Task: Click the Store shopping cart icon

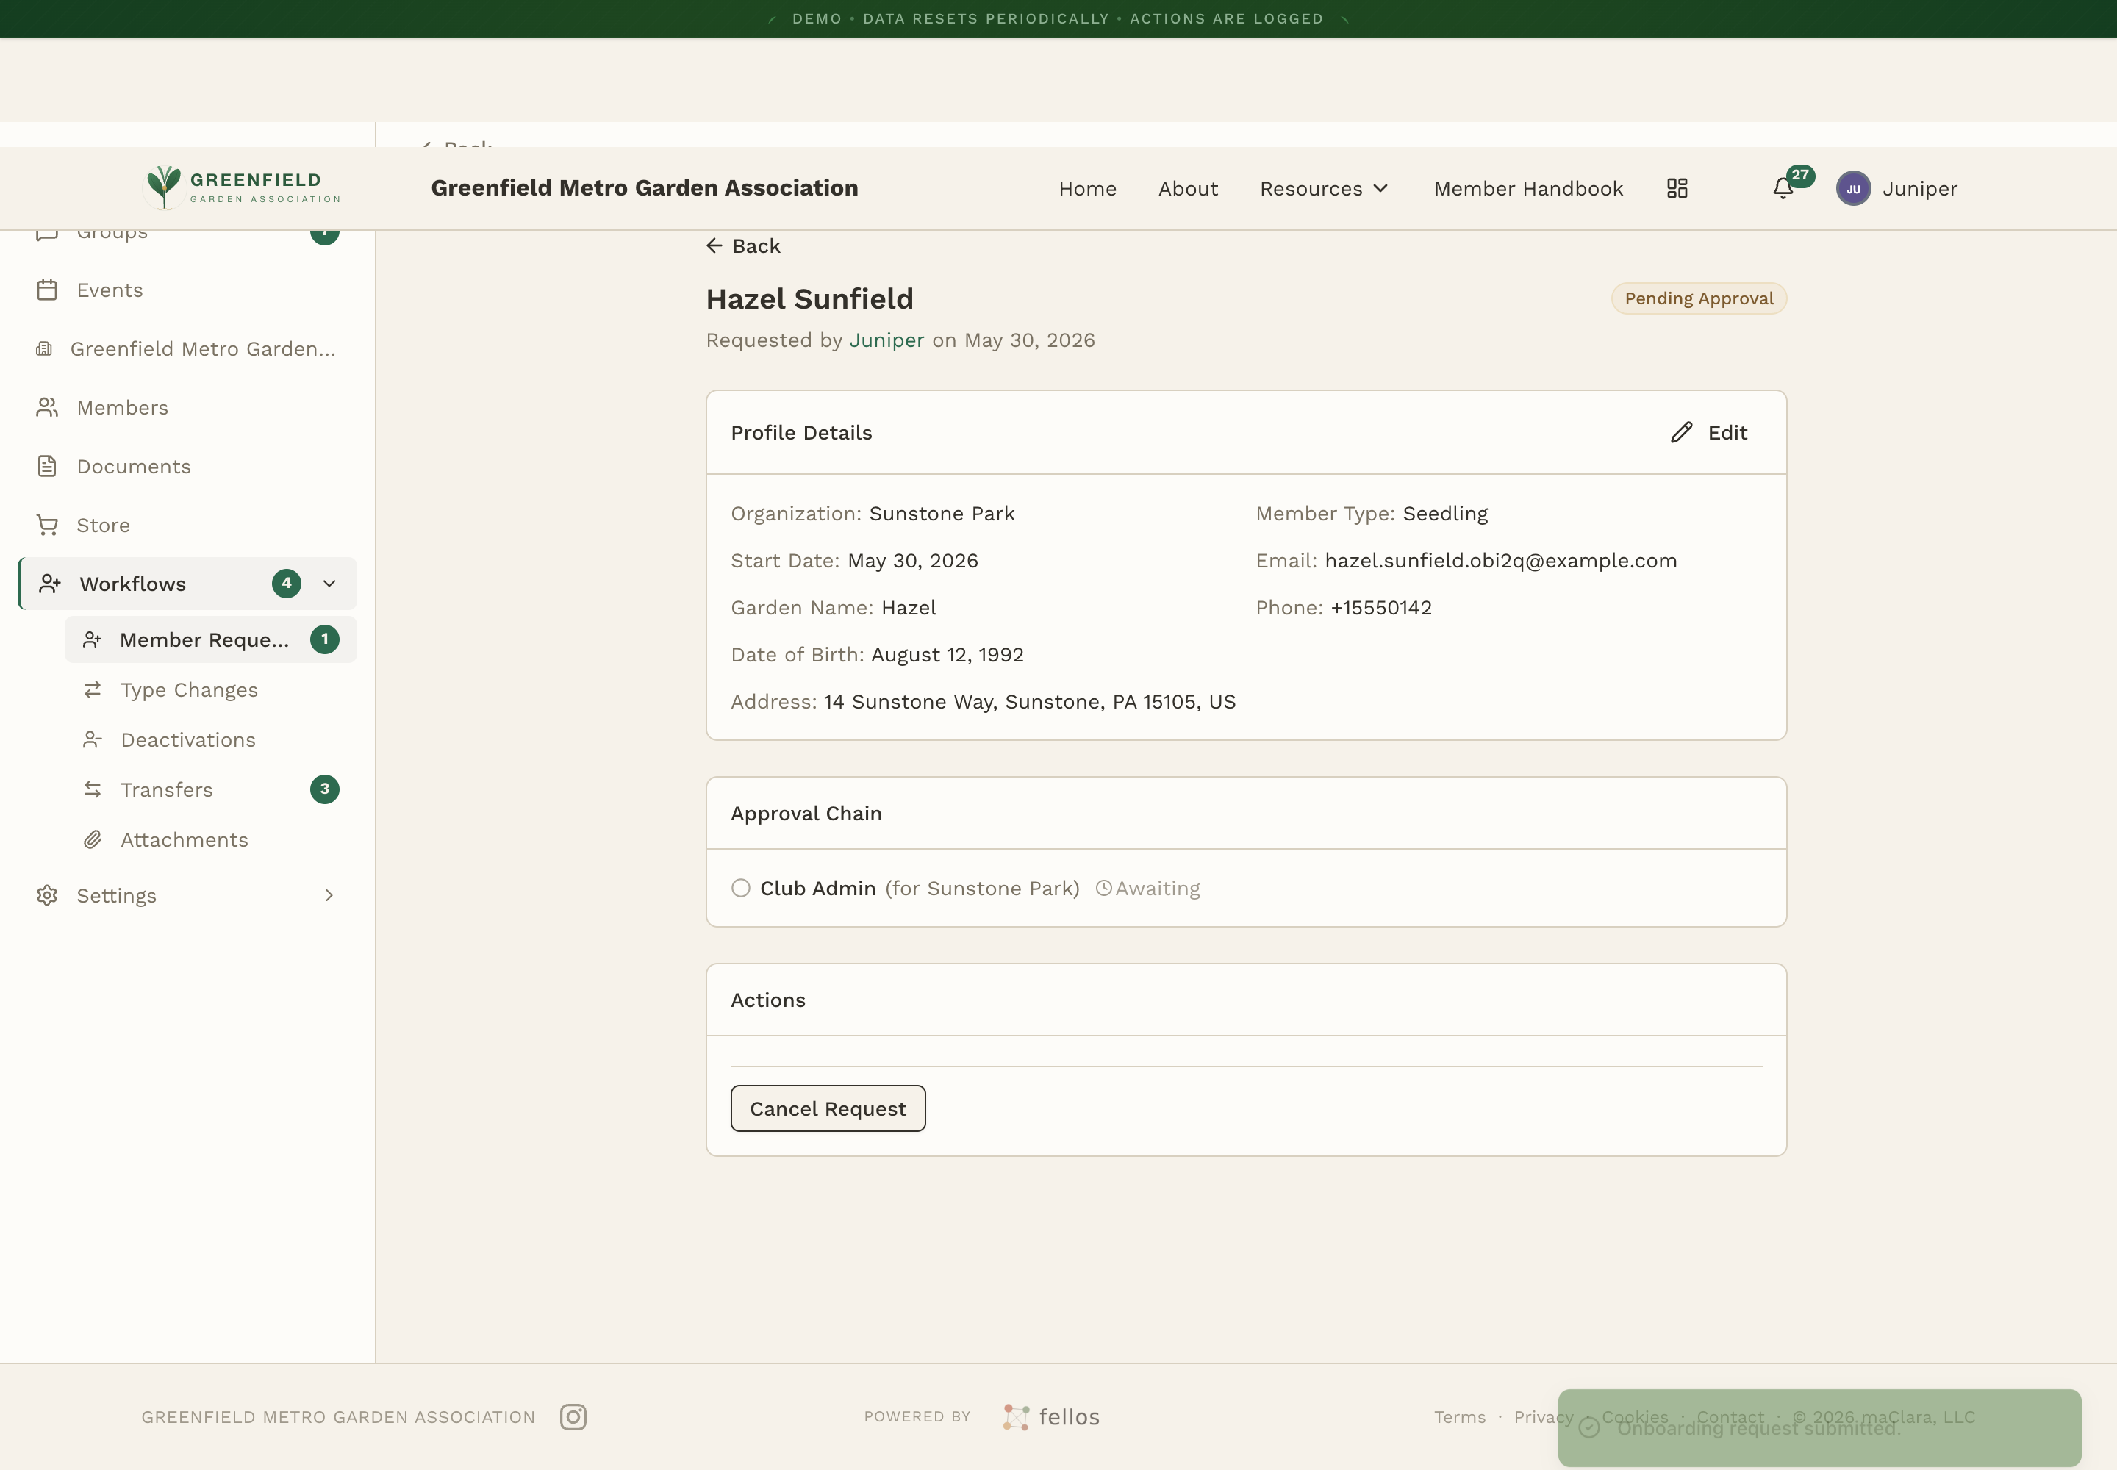Action: click(47, 525)
